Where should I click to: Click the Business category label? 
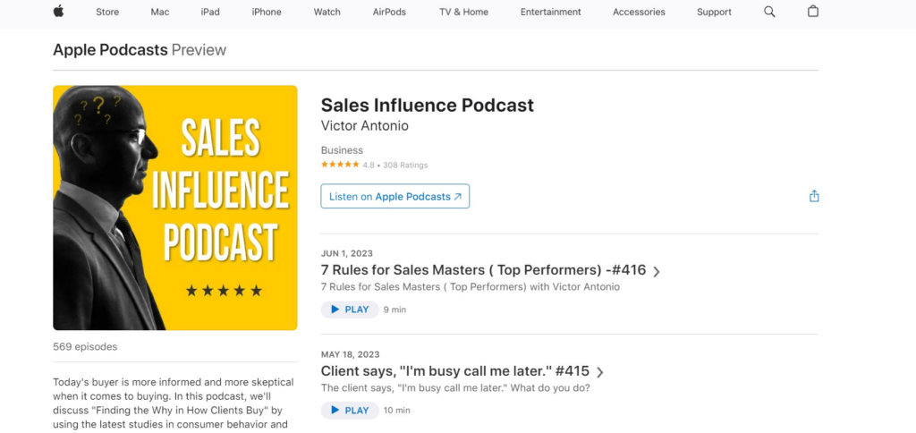pos(342,150)
